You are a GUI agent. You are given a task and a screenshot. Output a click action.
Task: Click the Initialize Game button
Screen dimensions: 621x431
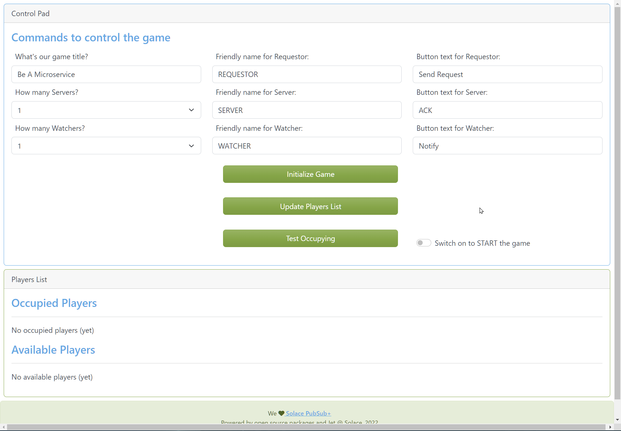pos(310,174)
